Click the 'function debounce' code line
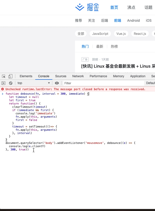This screenshot has height=211, width=155. 47,94
